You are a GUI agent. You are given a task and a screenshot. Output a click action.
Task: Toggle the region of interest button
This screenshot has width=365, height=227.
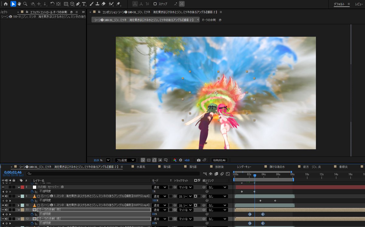pyautogui.click(x=160, y=160)
